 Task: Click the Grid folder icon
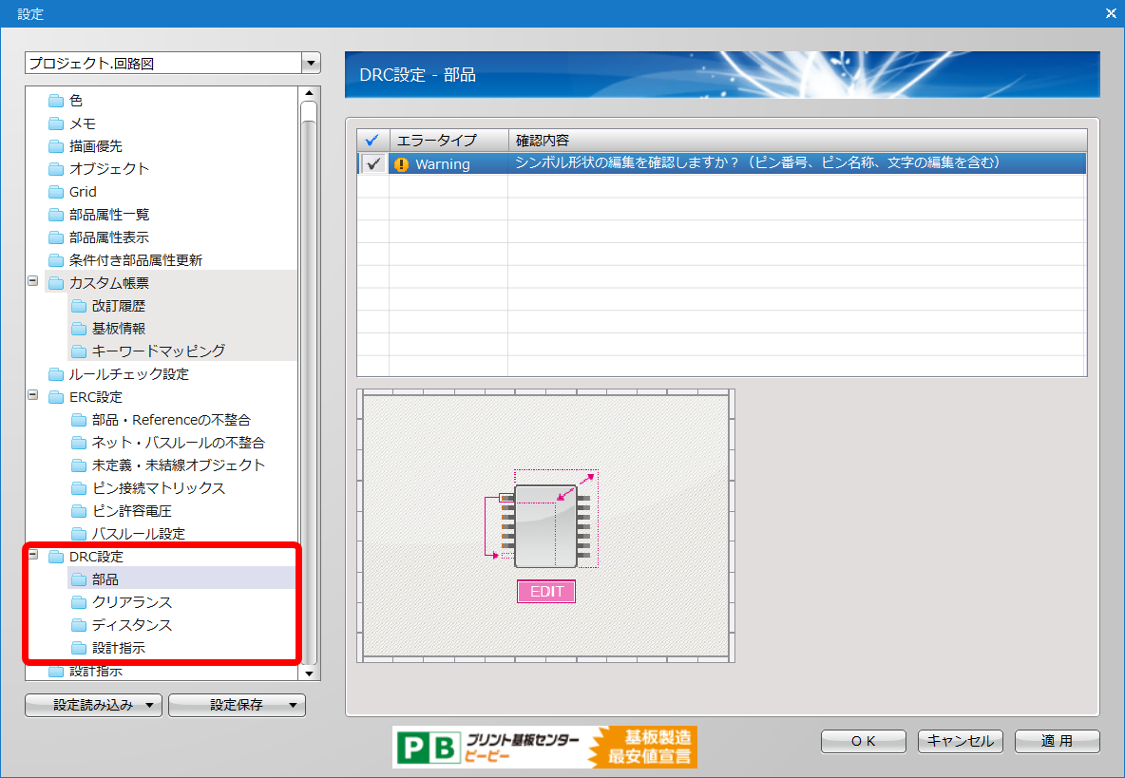pyautogui.click(x=56, y=192)
